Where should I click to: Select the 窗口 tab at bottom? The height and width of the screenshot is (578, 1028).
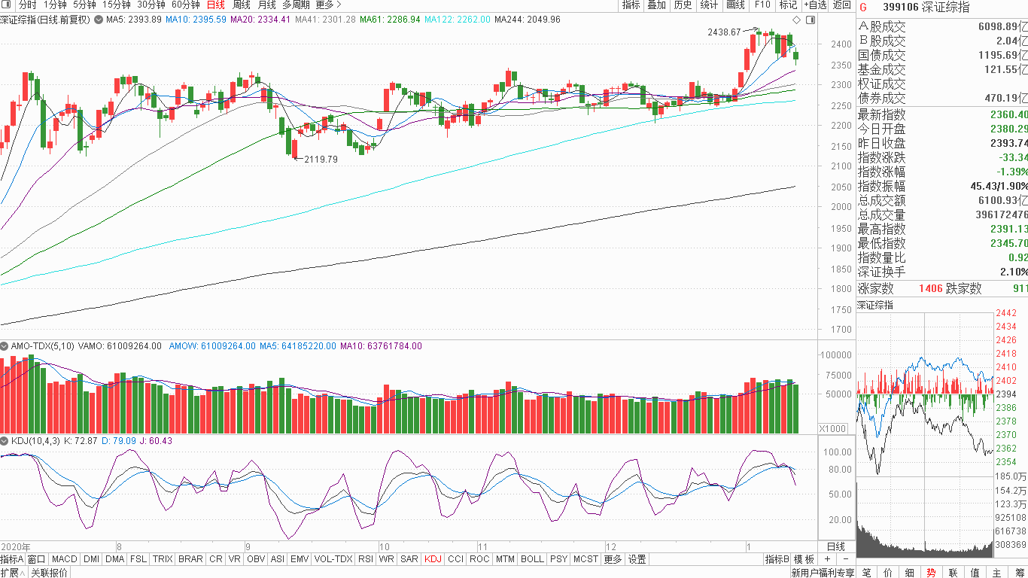[37, 559]
